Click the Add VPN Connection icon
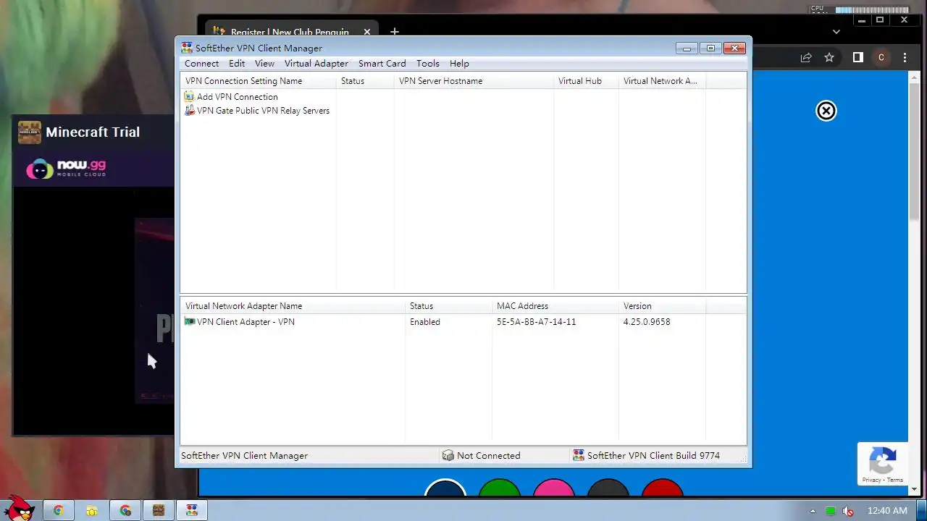927x521 pixels. 190,96
